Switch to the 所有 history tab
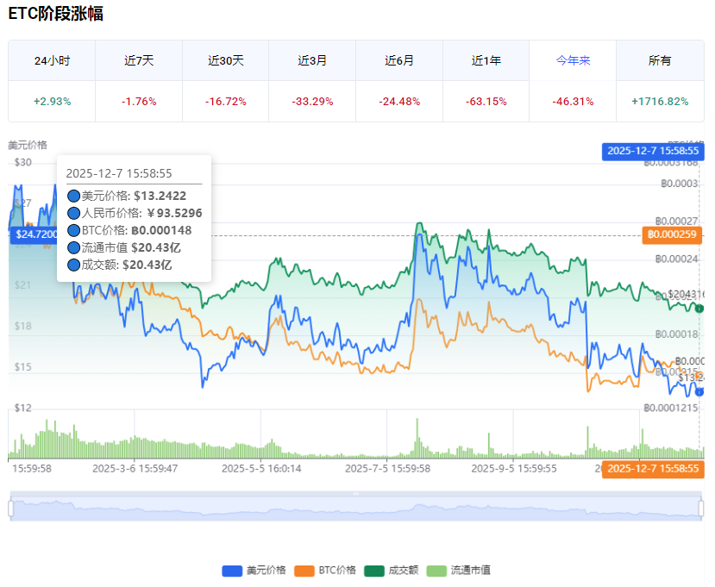 [660, 61]
